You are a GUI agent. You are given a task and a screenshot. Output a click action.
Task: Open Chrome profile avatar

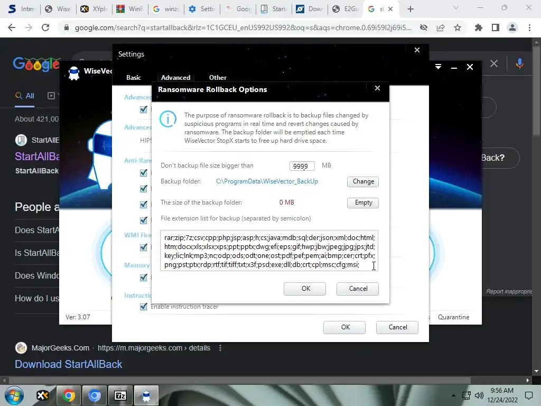point(512,27)
